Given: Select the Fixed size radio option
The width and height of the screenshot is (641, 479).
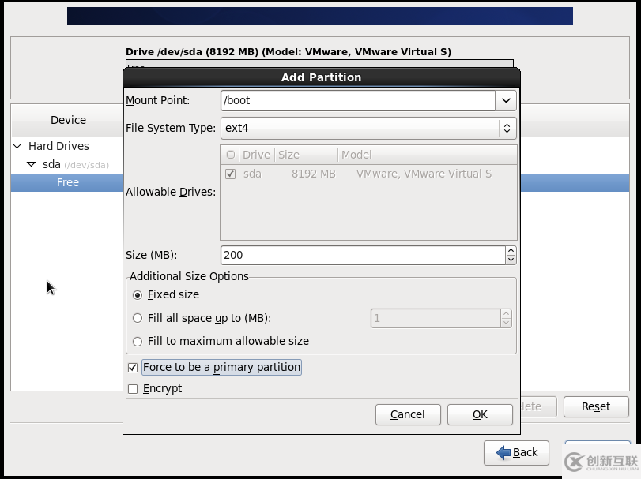Looking at the screenshot, I should coord(138,295).
